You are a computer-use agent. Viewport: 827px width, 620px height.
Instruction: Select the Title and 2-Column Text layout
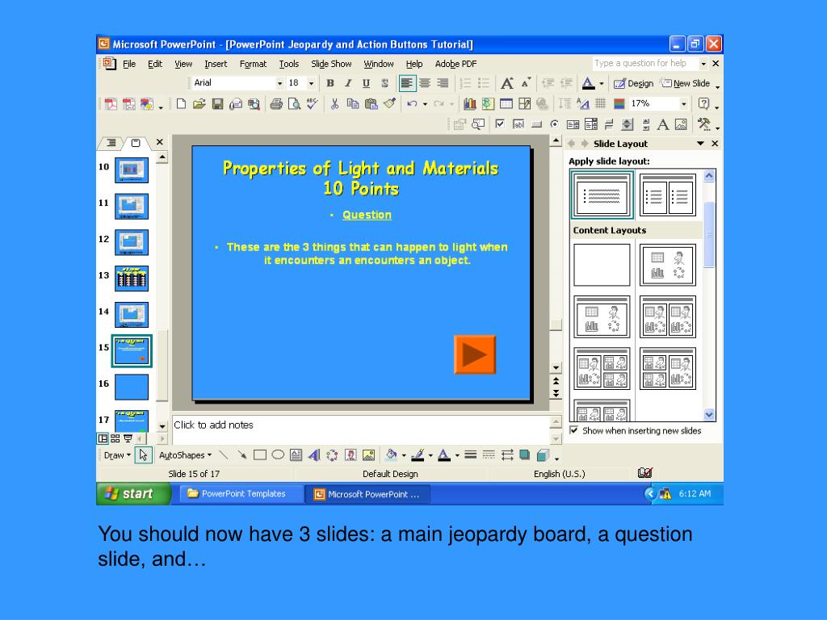click(x=668, y=195)
